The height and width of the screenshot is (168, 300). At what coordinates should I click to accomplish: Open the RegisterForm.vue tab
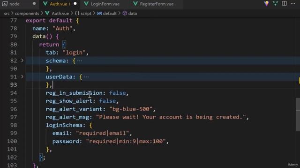coord(157,4)
